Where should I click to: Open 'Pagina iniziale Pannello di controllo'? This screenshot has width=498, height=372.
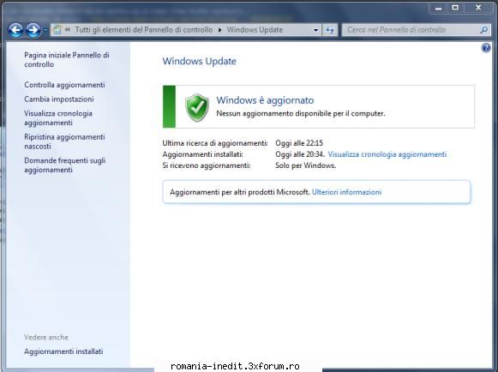pyautogui.click(x=67, y=59)
